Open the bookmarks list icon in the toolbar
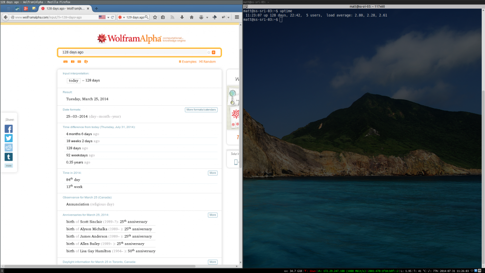The image size is (485, 273). point(163,18)
